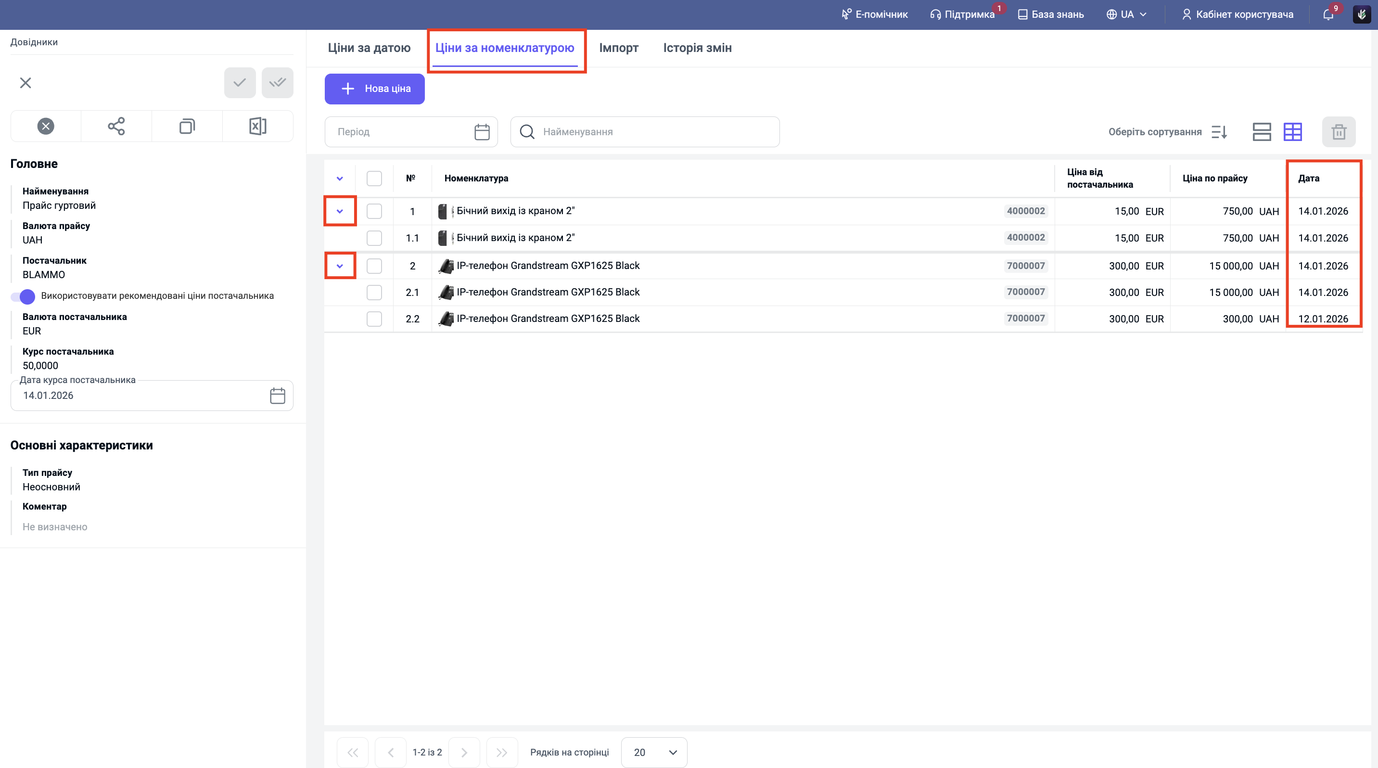This screenshot has height=768, width=1378.
Task: Check the header select-all checkbox
Action: (x=374, y=178)
